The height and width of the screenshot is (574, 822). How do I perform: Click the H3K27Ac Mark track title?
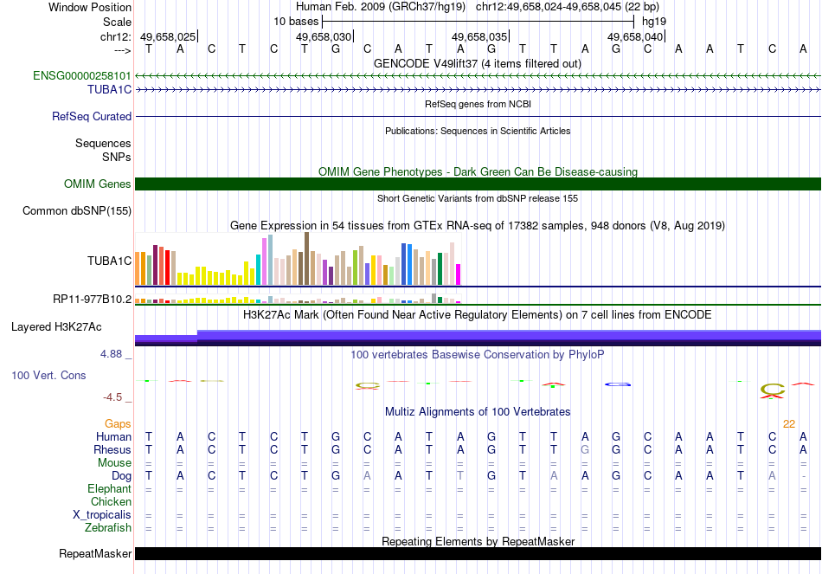coord(478,315)
